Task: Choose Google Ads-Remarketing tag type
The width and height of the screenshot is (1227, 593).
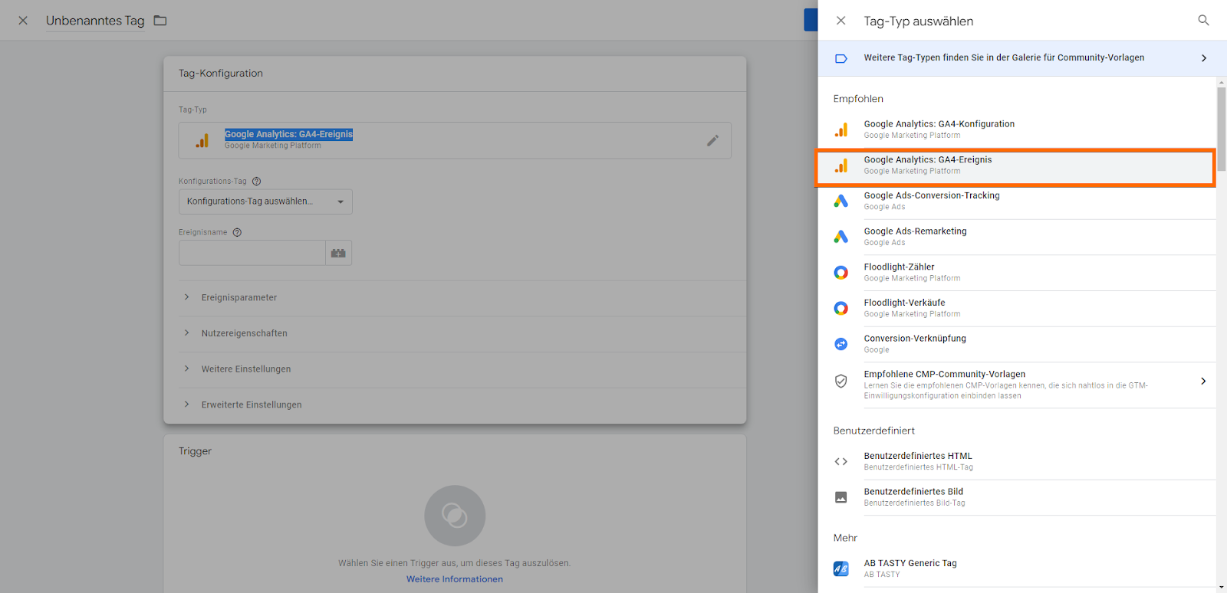Action: (1017, 237)
